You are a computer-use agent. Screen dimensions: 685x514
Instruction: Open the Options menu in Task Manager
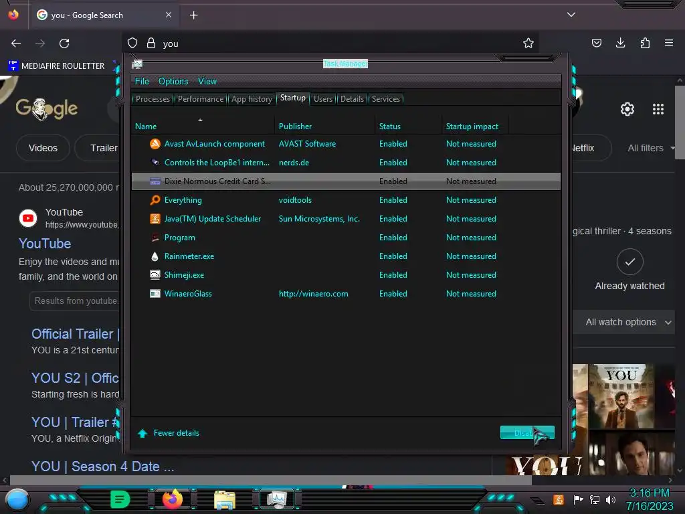(x=173, y=81)
